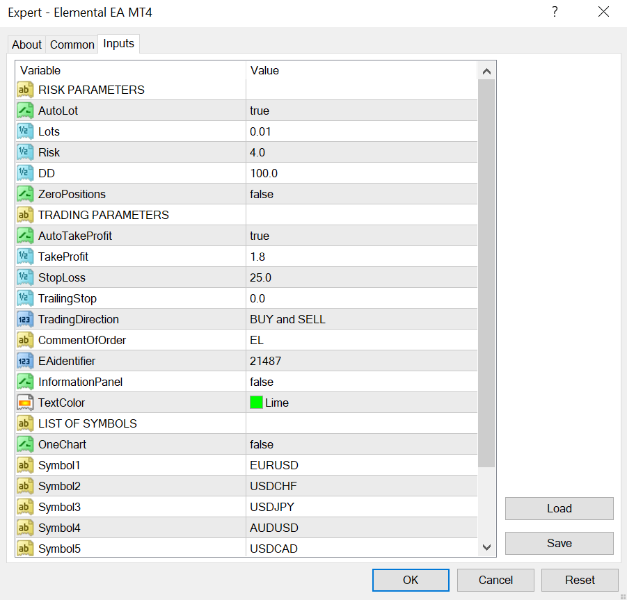Toggle the OneChart value false
627x600 pixels.
pyautogui.click(x=361, y=444)
